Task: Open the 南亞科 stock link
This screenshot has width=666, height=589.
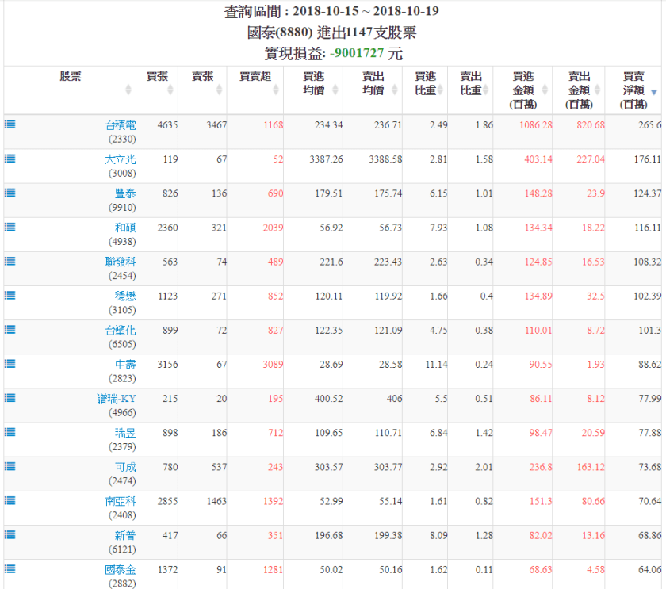Action: (121, 501)
